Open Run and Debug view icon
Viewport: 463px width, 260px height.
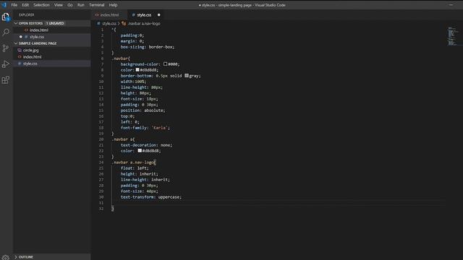(6, 64)
